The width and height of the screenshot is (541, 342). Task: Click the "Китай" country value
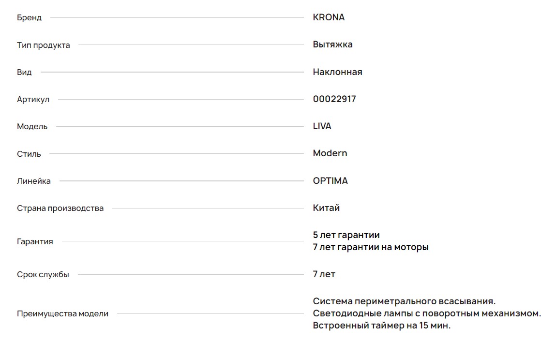(326, 208)
